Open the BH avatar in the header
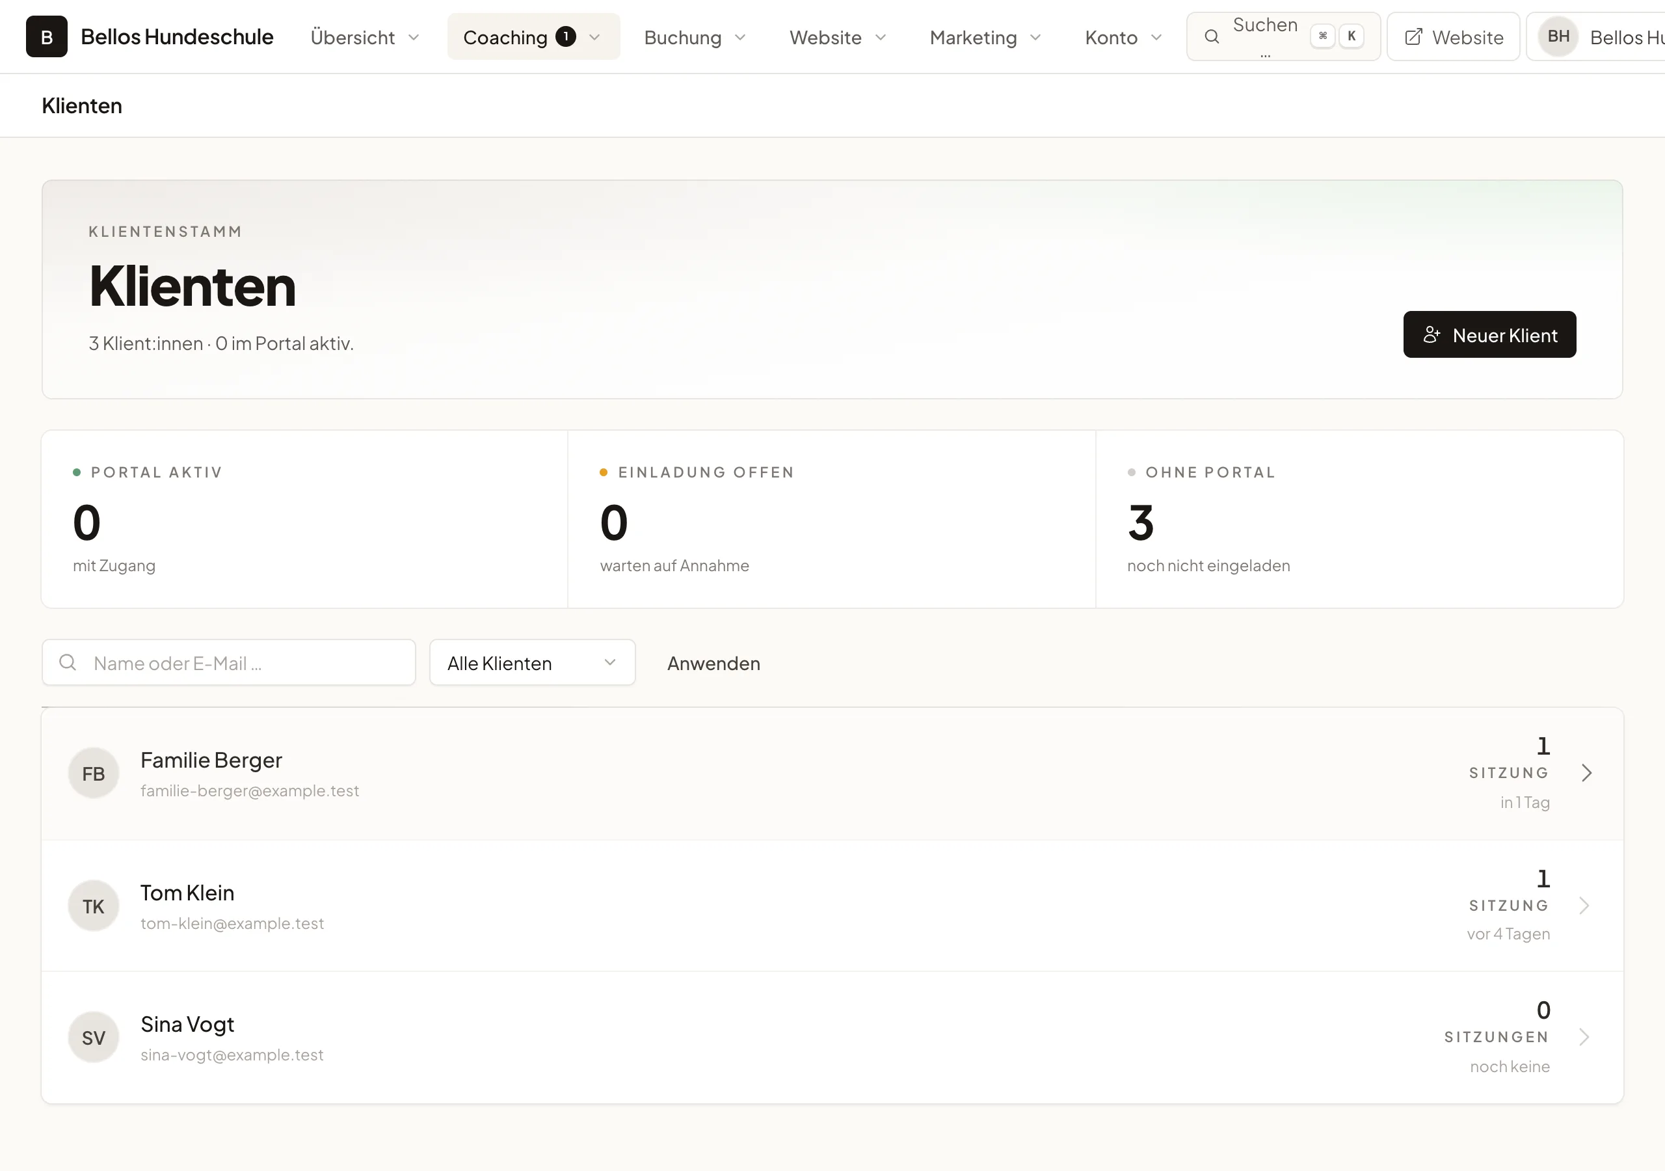Viewport: 1665px width, 1171px height. [1558, 36]
